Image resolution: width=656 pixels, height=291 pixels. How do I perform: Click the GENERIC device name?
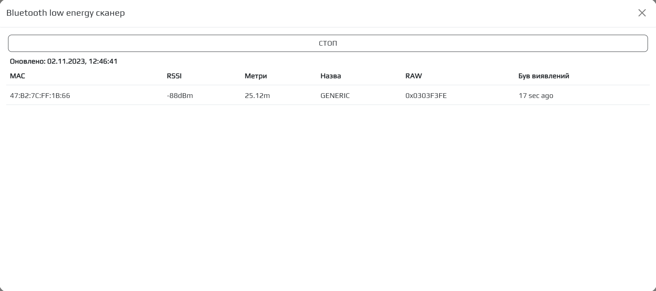[x=335, y=96]
